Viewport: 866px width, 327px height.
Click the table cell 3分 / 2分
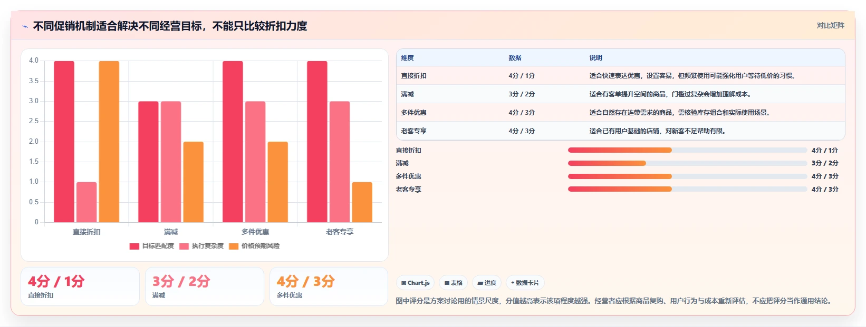pos(522,94)
